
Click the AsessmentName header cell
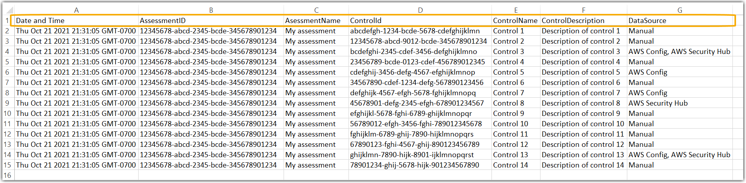313,21
